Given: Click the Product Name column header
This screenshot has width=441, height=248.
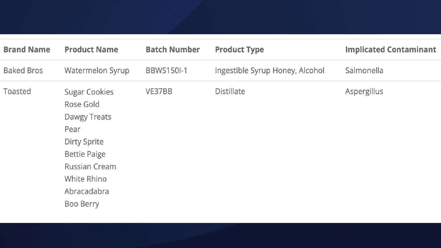Looking at the screenshot, I should coord(91,49).
